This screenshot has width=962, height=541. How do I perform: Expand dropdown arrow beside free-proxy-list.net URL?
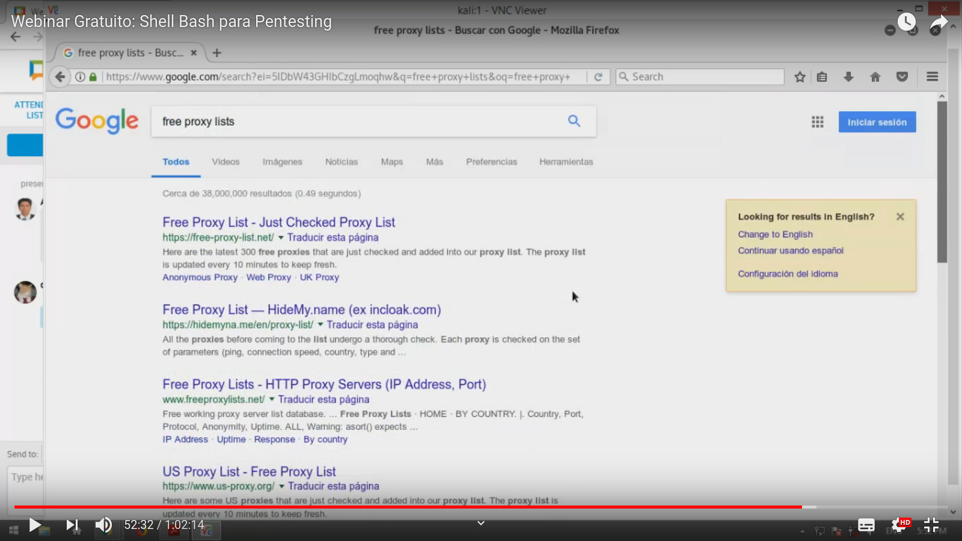click(x=281, y=237)
